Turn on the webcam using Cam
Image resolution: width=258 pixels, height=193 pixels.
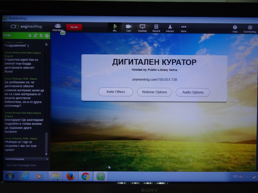coord(129,27)
